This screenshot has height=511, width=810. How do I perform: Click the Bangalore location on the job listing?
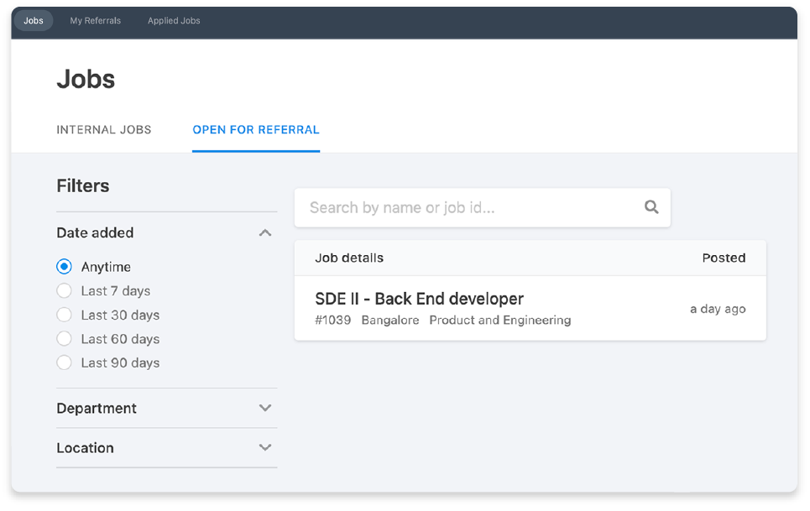click(x=390, y=320)
